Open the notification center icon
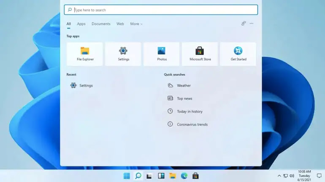Viewport: 325px width, 182px height. tap(319, 176)
